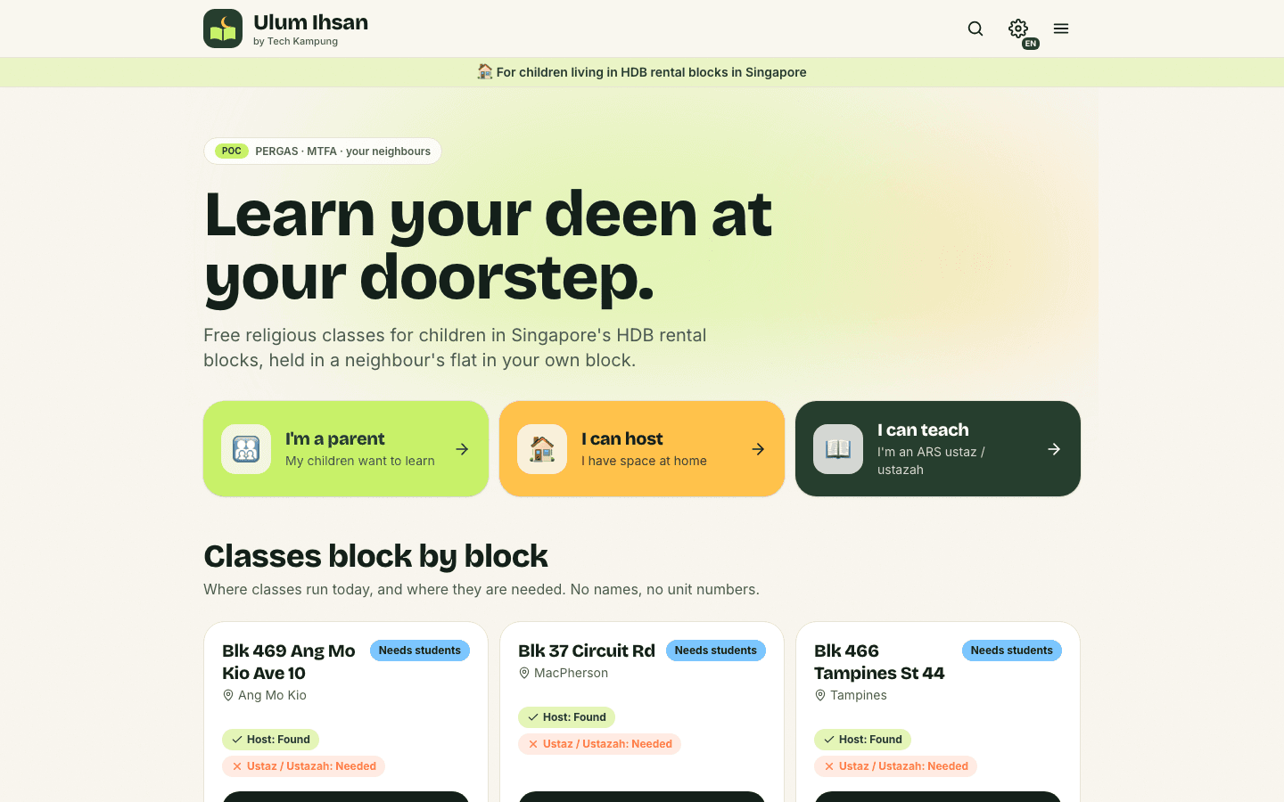Click the house icon on host card
This screenshot has height=802, width=1284.
coord(542,449)
